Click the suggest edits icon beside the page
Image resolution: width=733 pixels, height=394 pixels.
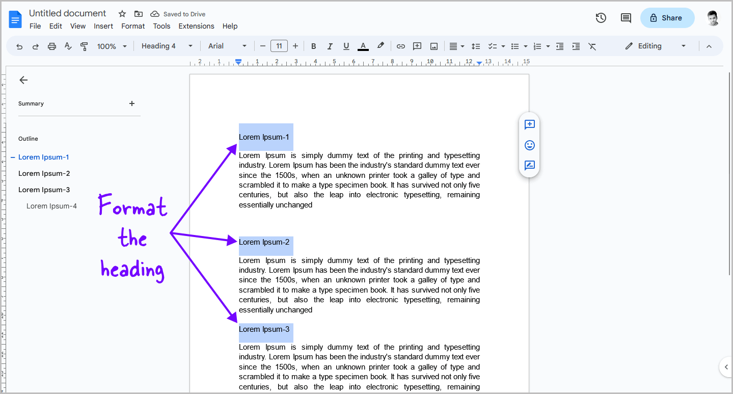click(530, 166)
